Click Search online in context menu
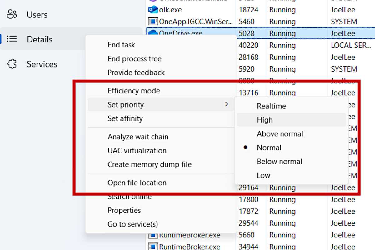This screenshot has width=375, height=250. coord(129,197)
